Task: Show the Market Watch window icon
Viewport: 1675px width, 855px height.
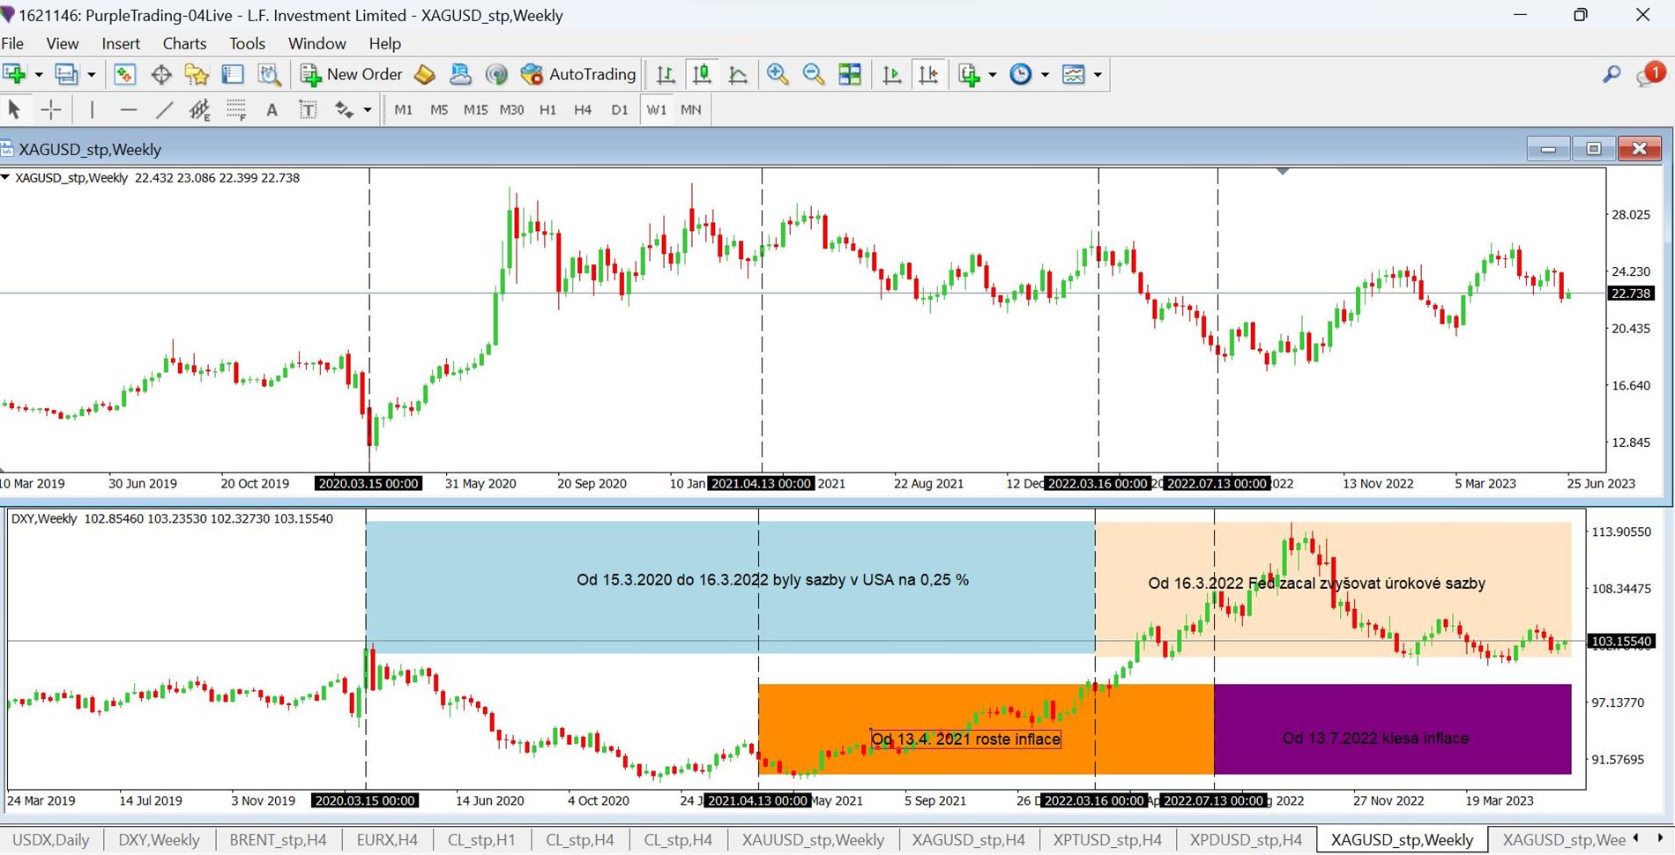Action: point(124,75)
